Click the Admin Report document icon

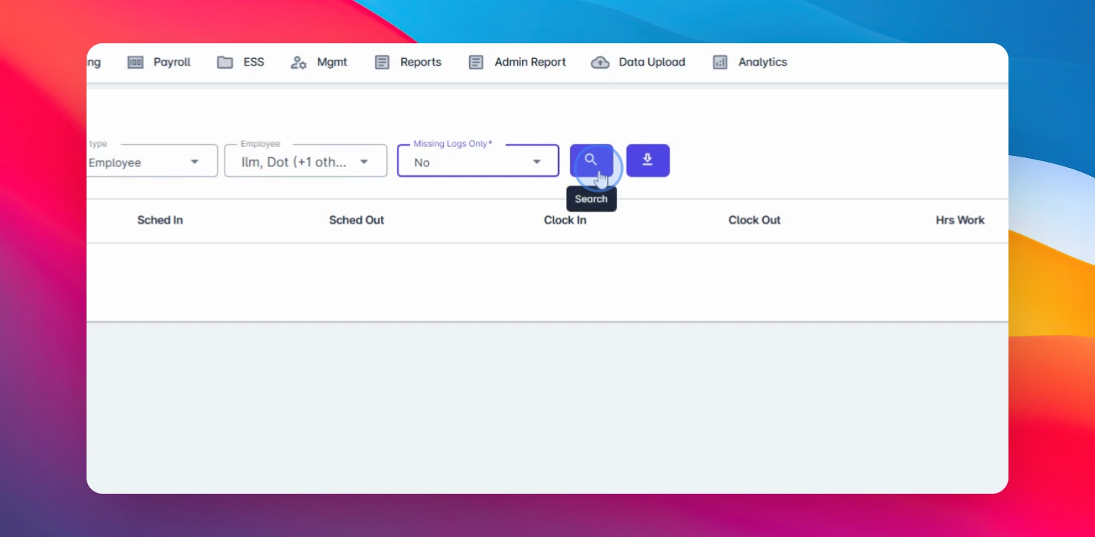[x=476, y=63]
